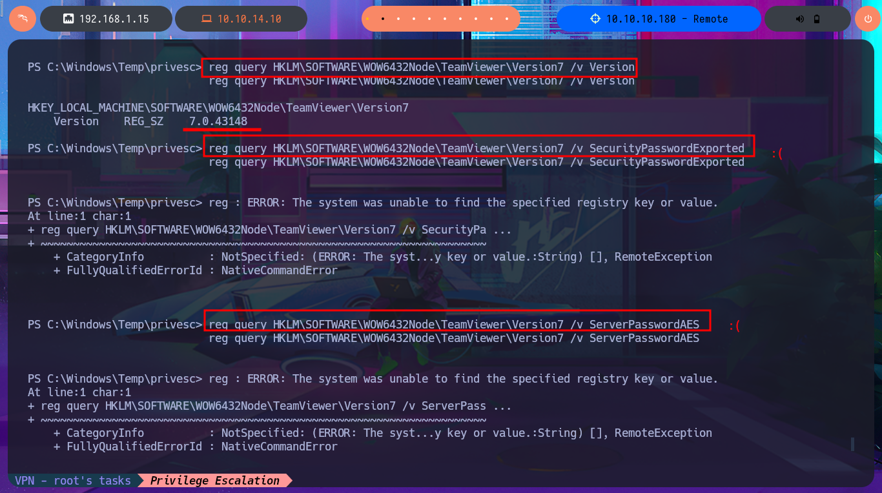Click the '+ reg query ... /v ServerPass ...' line
The image size is (882, 493).
[x=270, y=406]
